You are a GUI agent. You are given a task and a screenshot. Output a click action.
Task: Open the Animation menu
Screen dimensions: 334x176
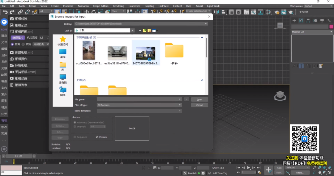pos(83,6)
